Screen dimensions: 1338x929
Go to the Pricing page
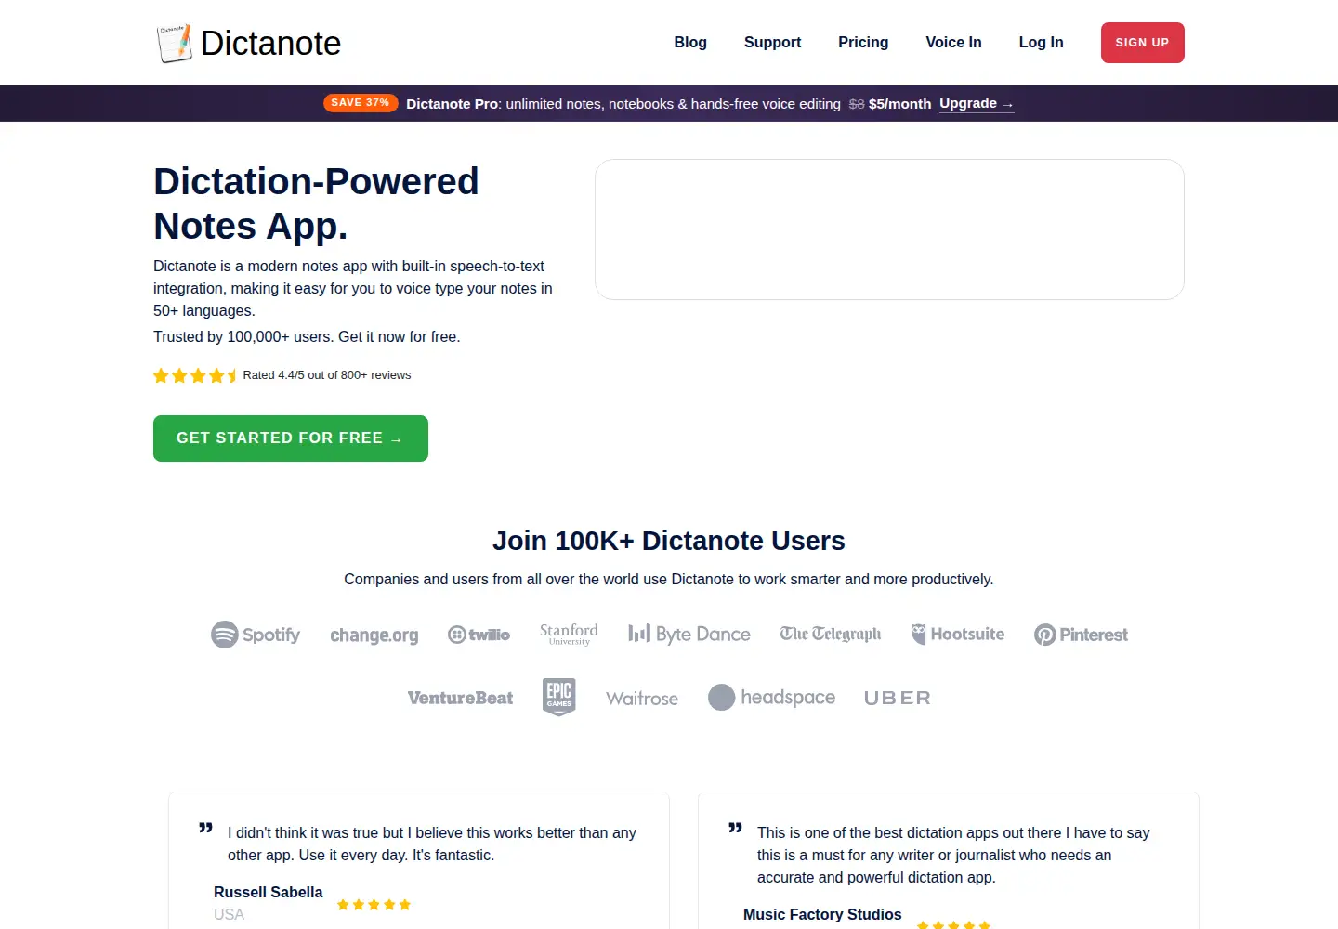[x=863, y=43]
